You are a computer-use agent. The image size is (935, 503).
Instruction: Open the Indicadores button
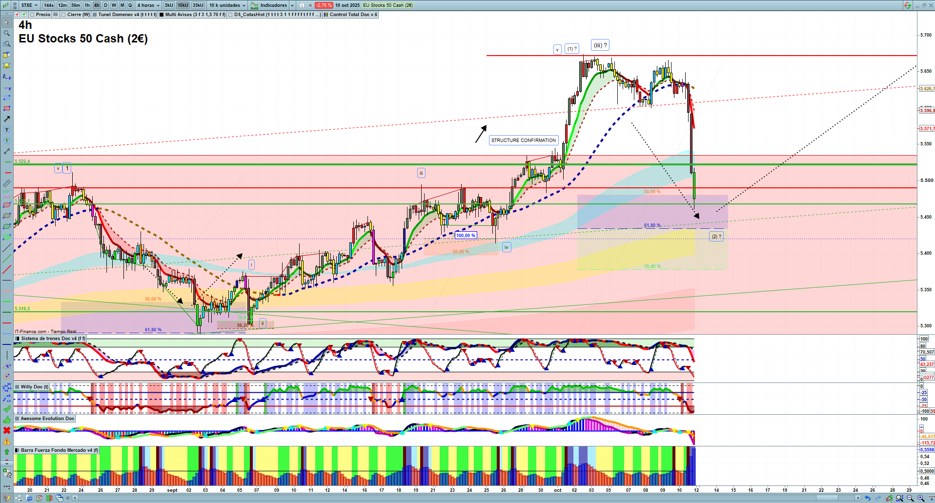point(269,5)
